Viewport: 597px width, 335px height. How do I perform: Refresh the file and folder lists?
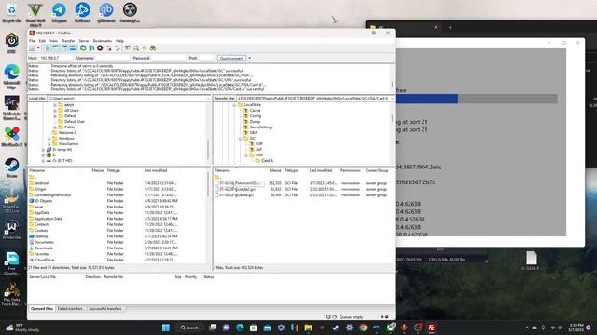click(83, 48)
